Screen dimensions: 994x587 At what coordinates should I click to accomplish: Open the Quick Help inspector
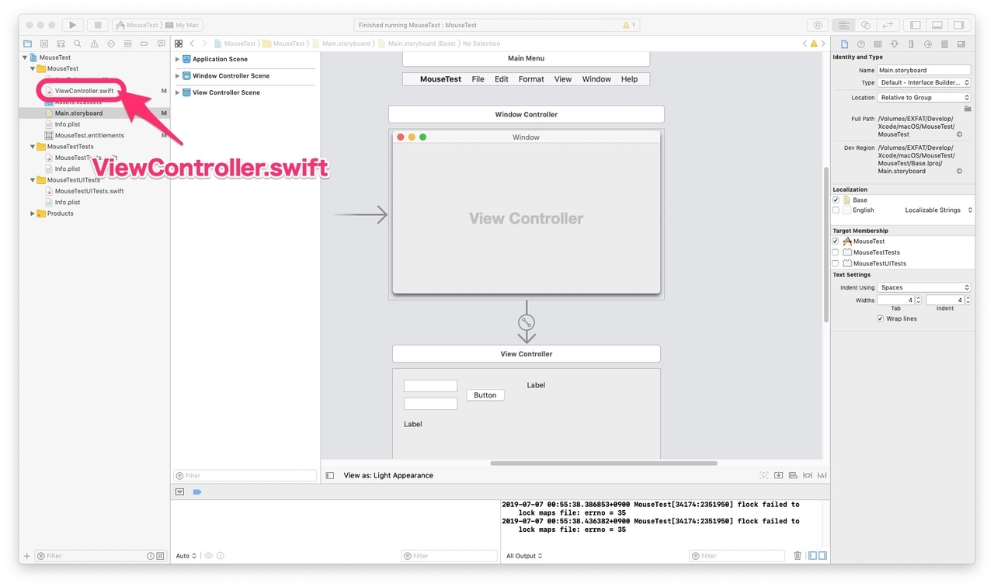pos(861,44)
